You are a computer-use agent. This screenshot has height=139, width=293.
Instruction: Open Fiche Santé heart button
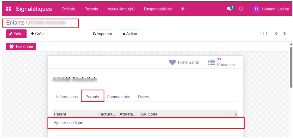pyautogui.click(x=184, y=62)
